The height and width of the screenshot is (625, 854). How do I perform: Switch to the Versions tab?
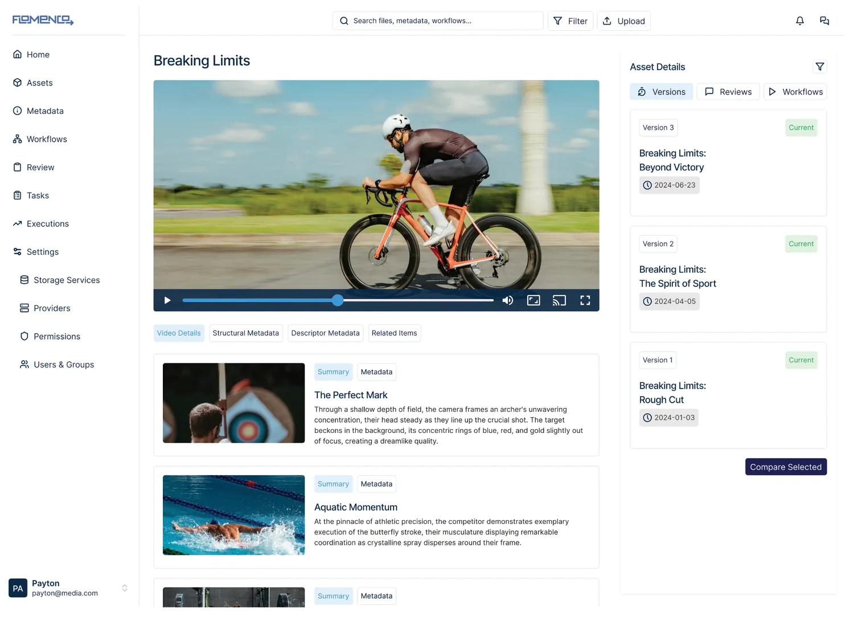662,92
